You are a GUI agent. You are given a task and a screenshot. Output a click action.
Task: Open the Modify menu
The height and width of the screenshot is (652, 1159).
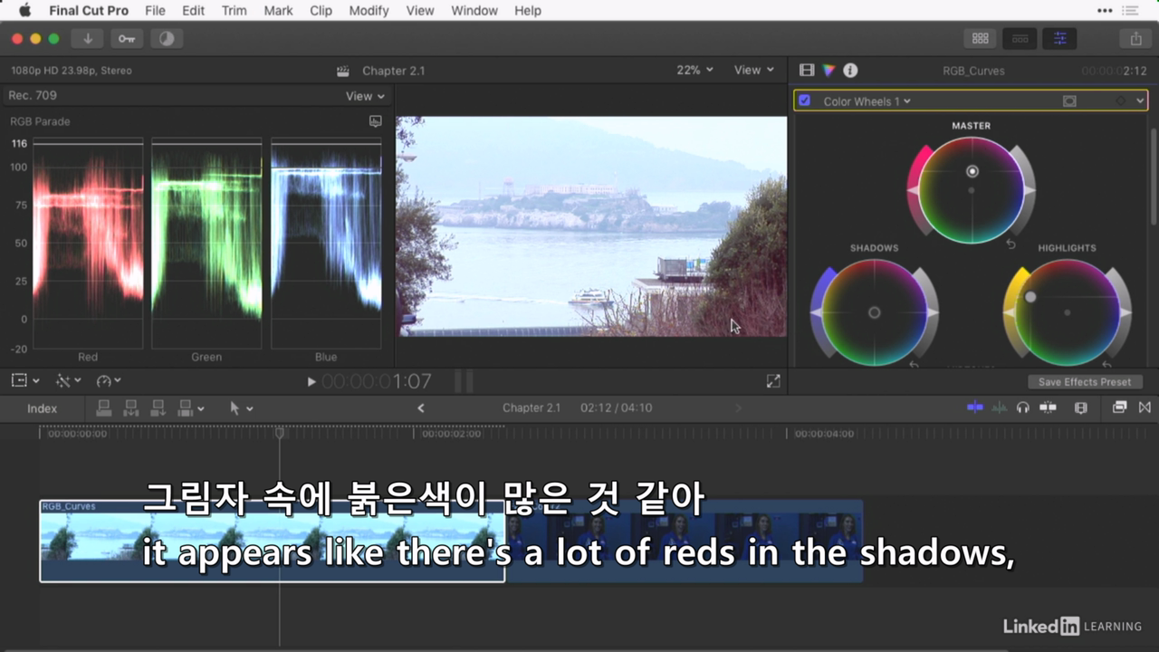369,11
